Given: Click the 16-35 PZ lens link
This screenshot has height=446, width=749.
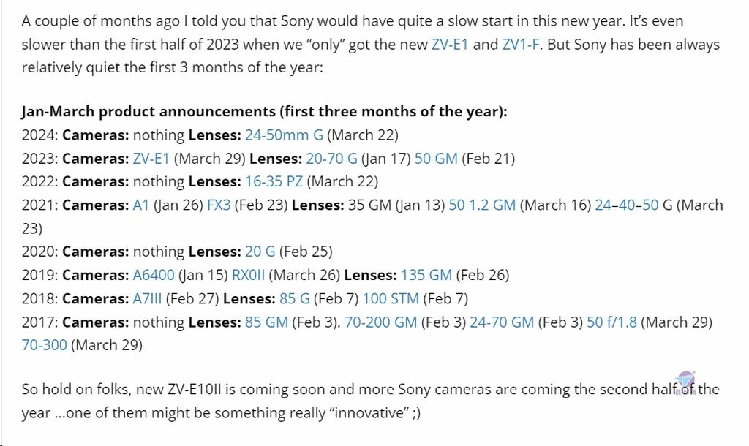Looking at the screenshot, I should pos(274,181).
